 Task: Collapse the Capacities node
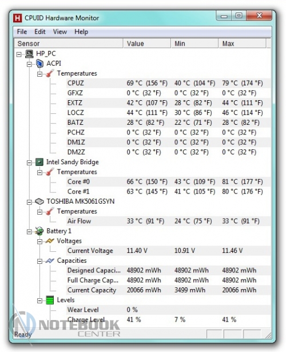coord(39,262)
